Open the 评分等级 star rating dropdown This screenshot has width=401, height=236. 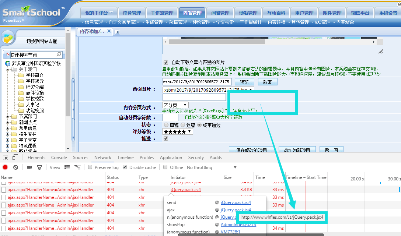coord(178,131)
